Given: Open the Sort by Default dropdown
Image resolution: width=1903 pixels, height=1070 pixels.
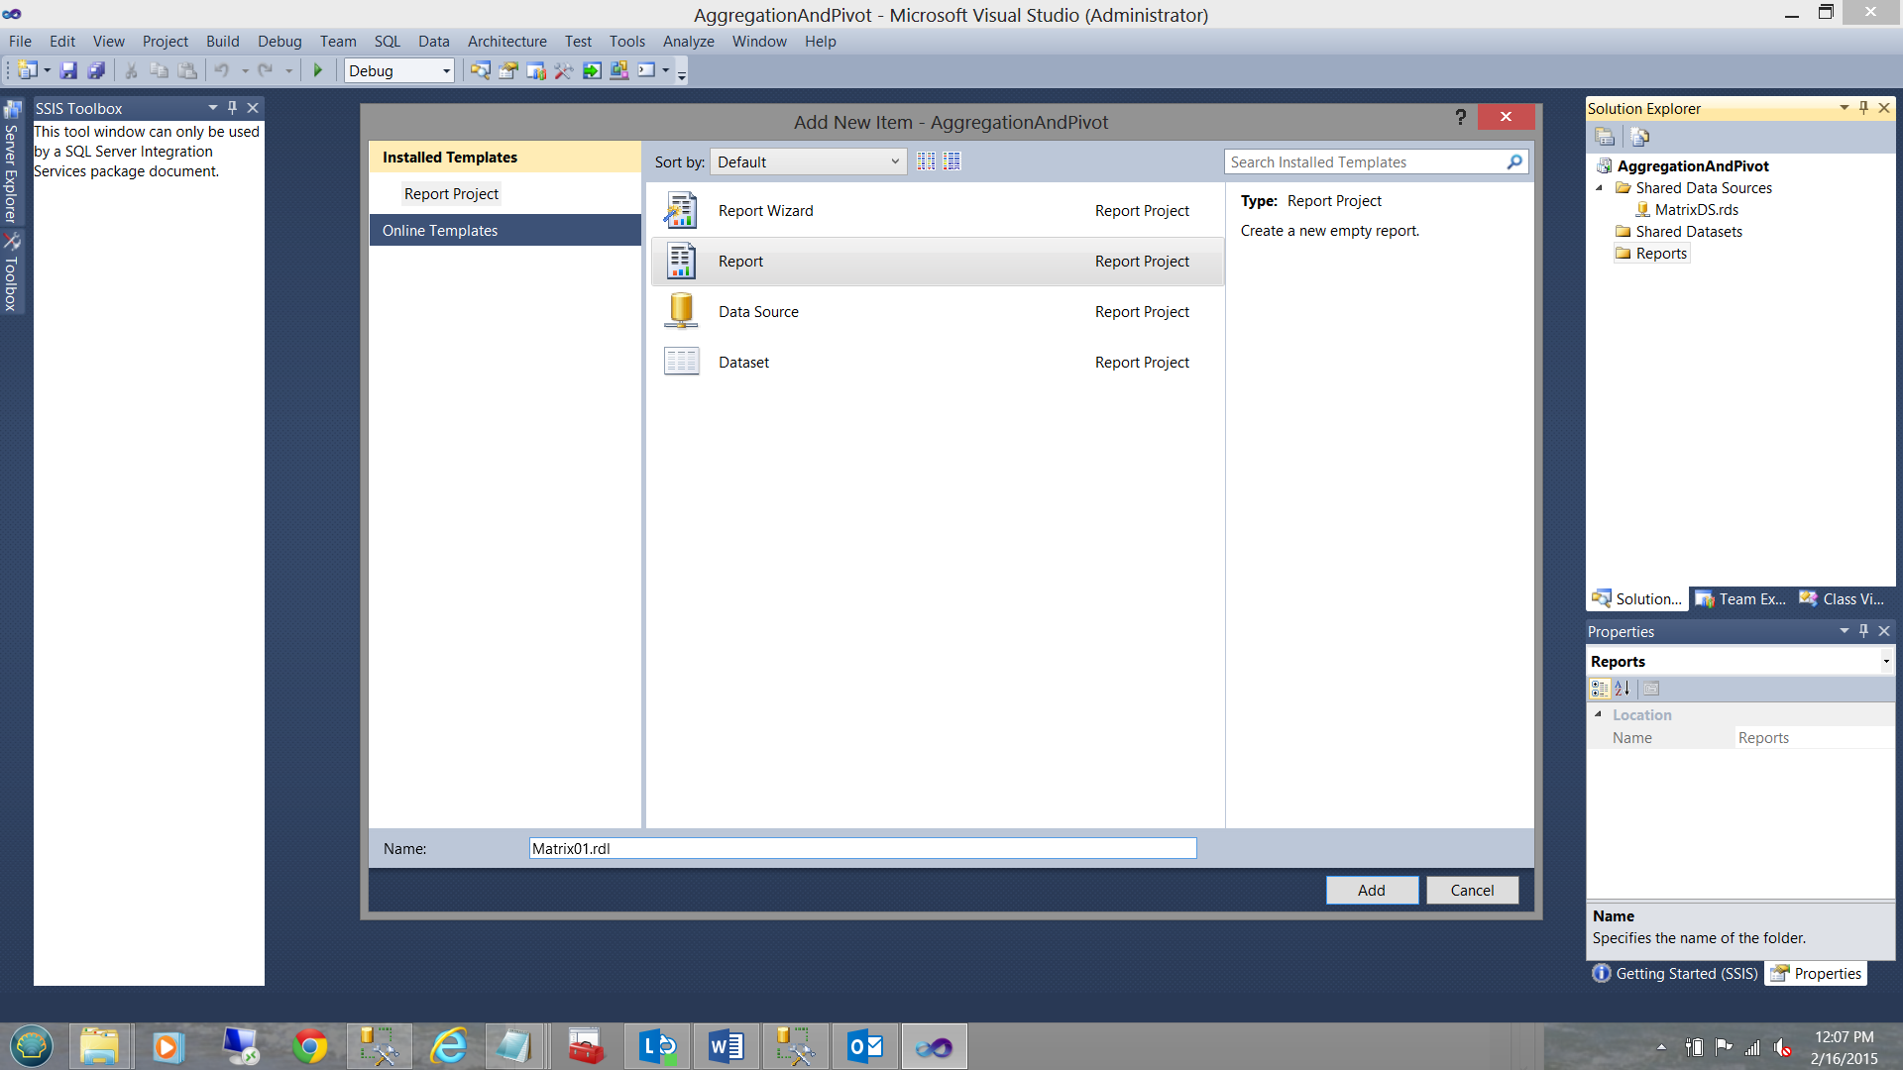Looking at the screenshot, I should 808,161.
